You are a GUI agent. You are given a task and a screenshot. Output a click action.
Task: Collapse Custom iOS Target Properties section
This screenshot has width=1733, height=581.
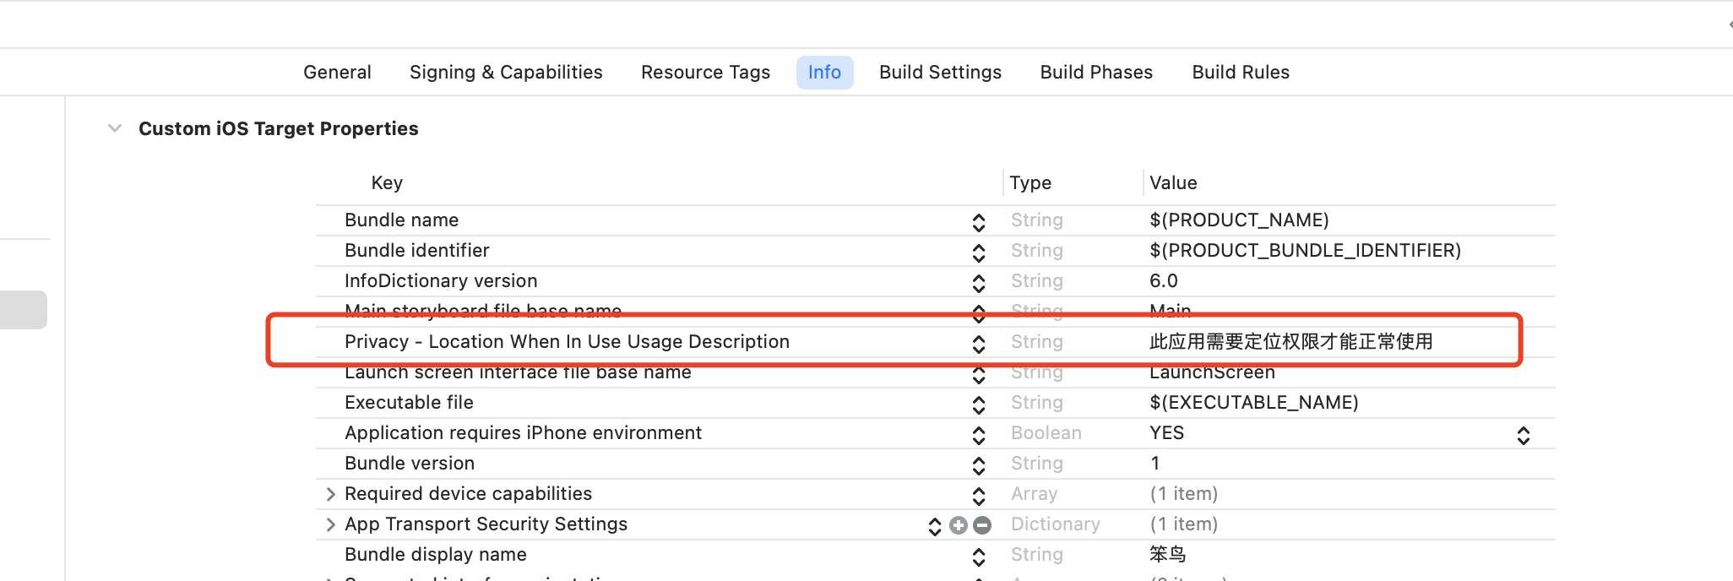115,128
